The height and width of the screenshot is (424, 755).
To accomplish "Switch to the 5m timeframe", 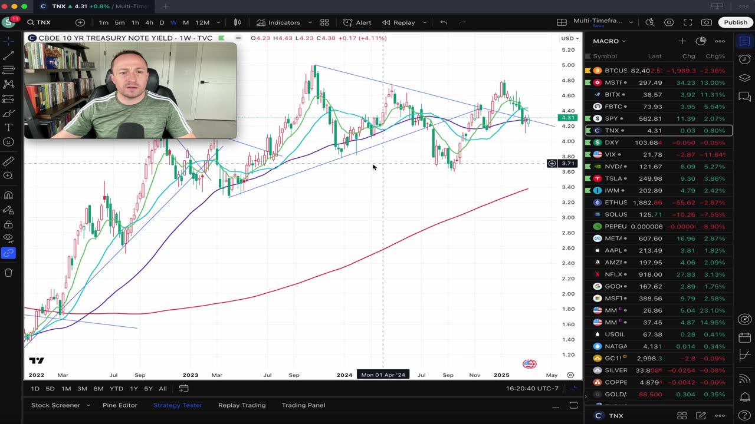I will 120,22.
